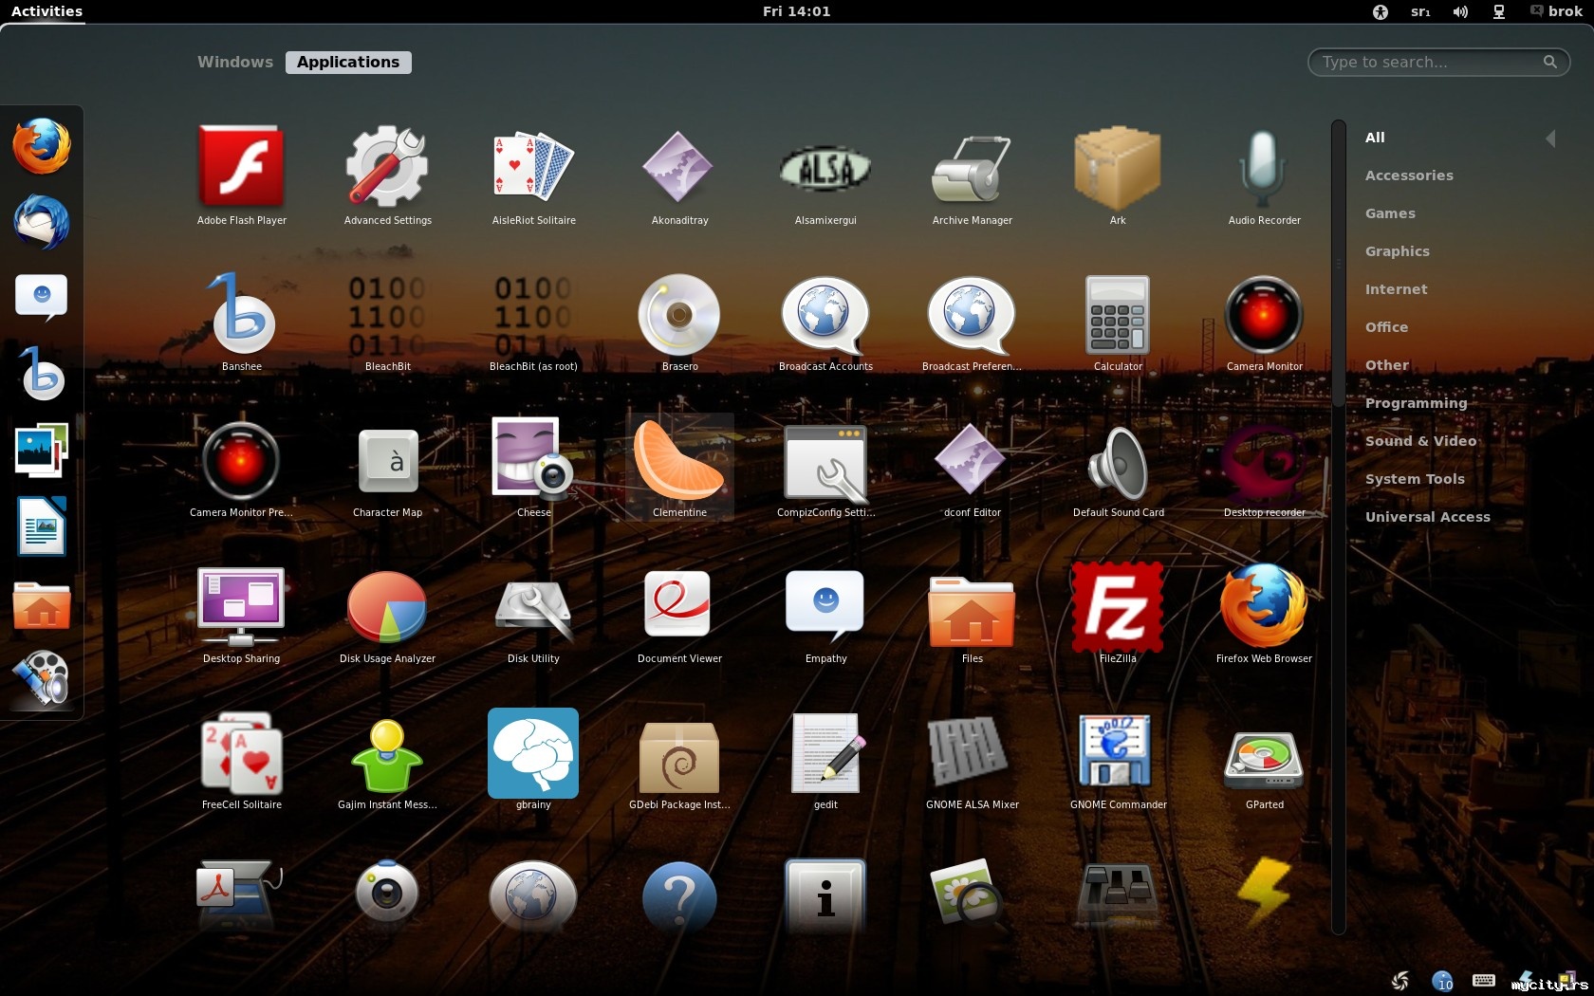Open Thunderbird from the dash
The image size is (1594, 996).
42,222
